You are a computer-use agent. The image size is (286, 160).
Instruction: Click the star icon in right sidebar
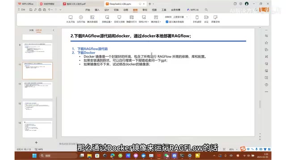(x=266, y=43)
